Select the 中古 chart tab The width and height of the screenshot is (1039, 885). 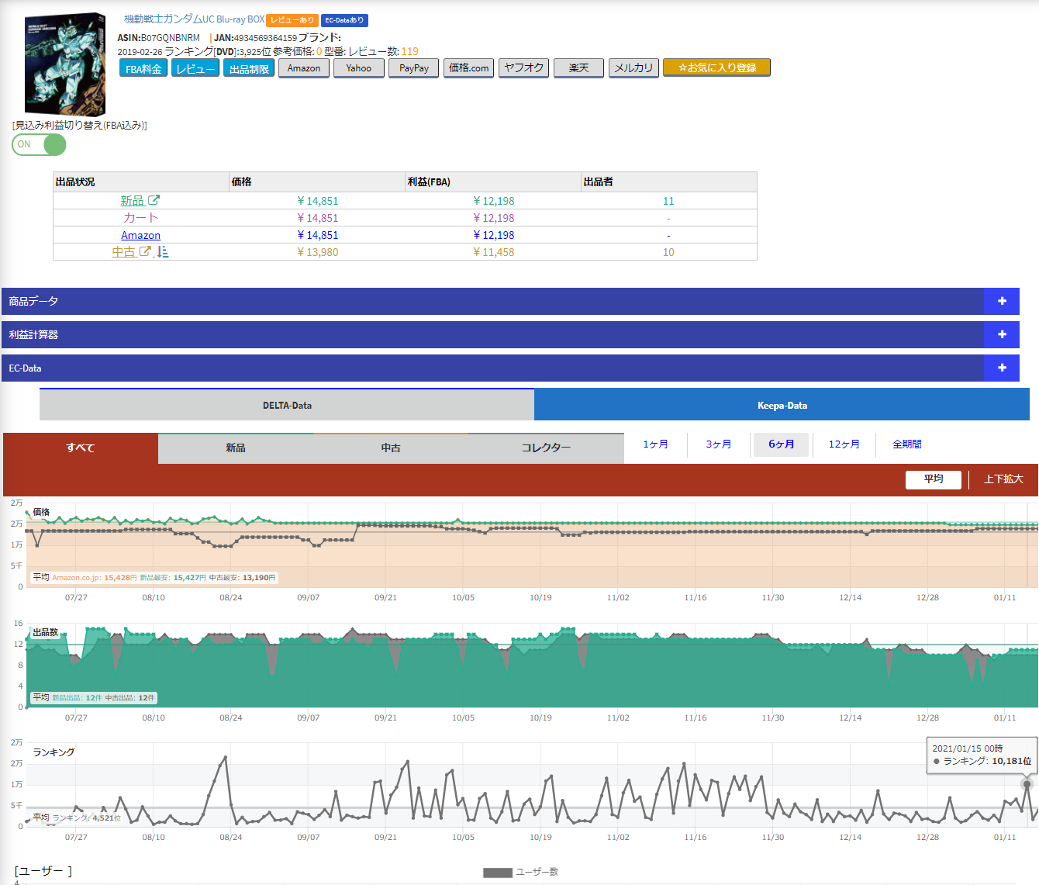[x=391, y=448]
